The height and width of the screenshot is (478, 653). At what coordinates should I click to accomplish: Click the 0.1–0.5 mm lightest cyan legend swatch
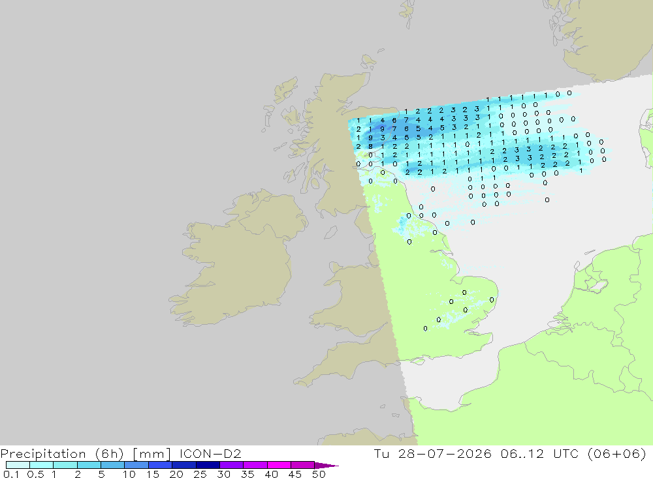click(x=18, y=465)
